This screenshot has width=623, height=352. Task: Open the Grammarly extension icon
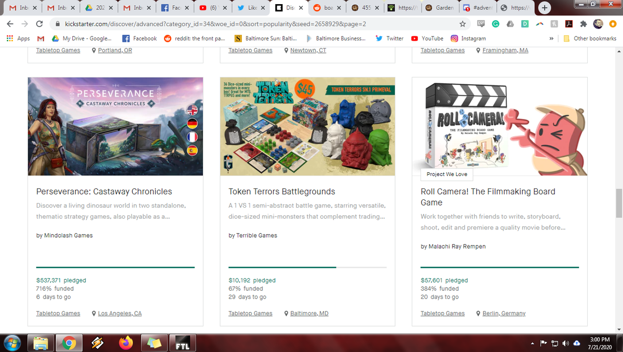click(496, 24)
